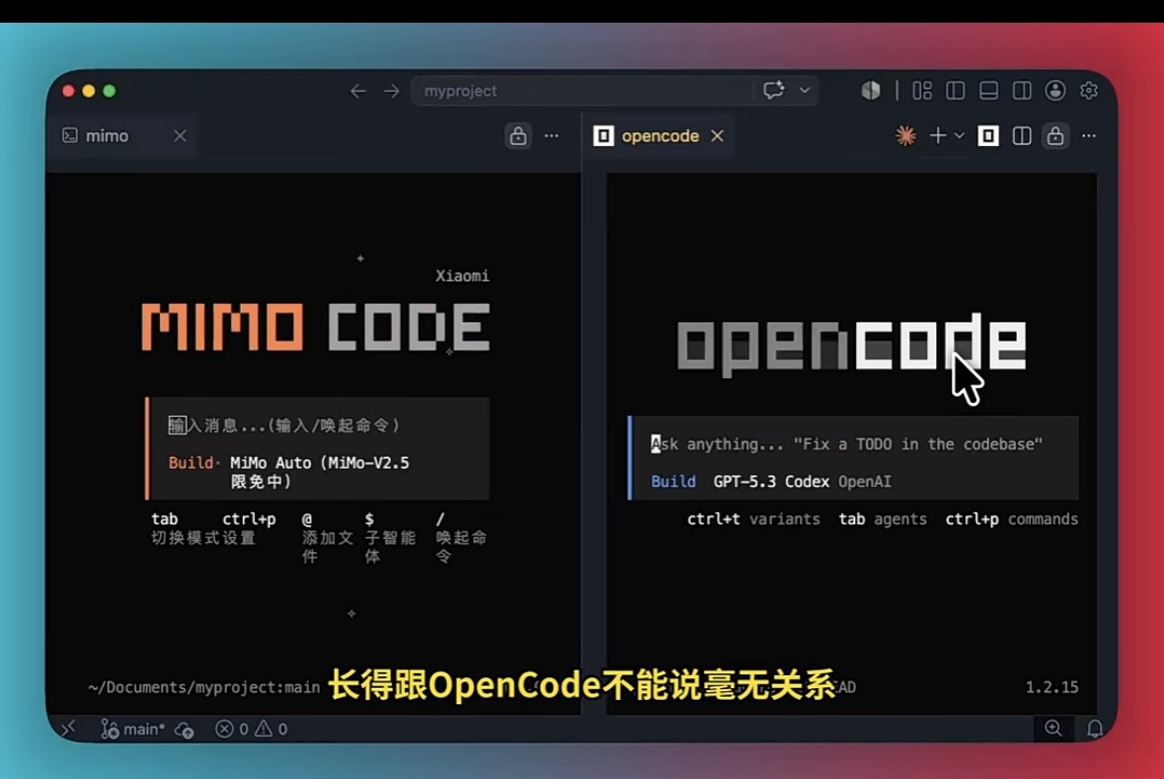
Task: Open more actions in the opencode pane
Action: [x=1089, y=136]
